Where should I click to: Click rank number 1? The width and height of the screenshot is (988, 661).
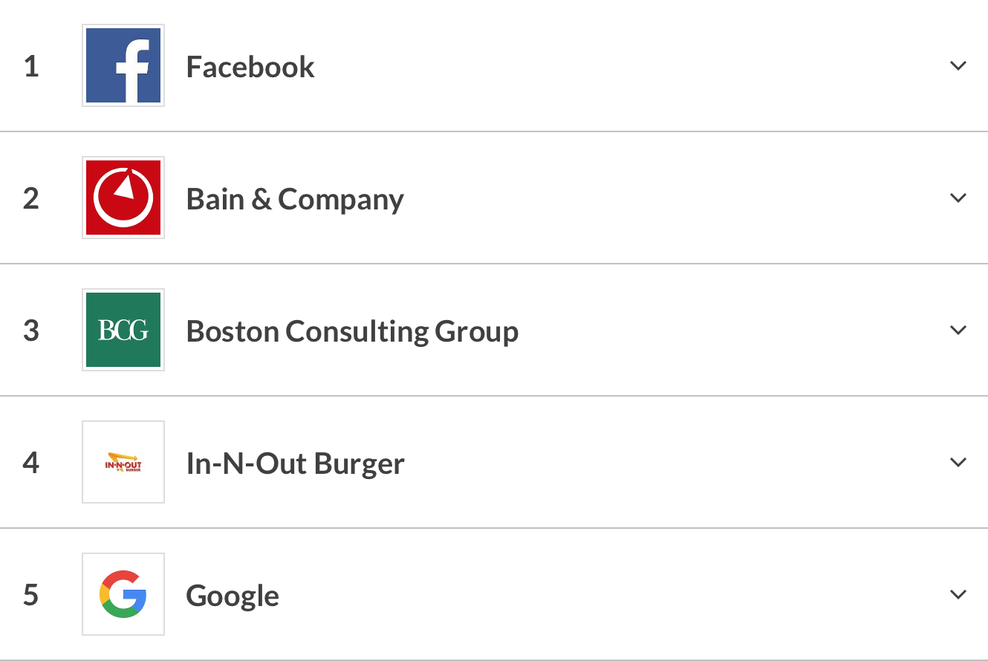tap(31, 67)
